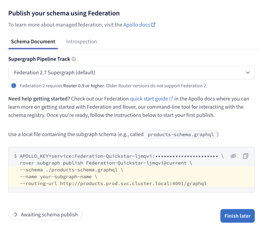263x231 pixels.
Task: Click the products-schema.graphql inline code chip
Action: pyautogui.click(x=181, y=134)
